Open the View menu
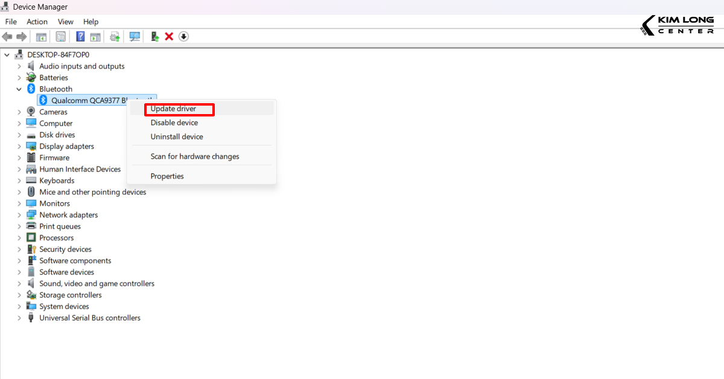This screenshot has height=379, width=724. [x=65, y=21]
